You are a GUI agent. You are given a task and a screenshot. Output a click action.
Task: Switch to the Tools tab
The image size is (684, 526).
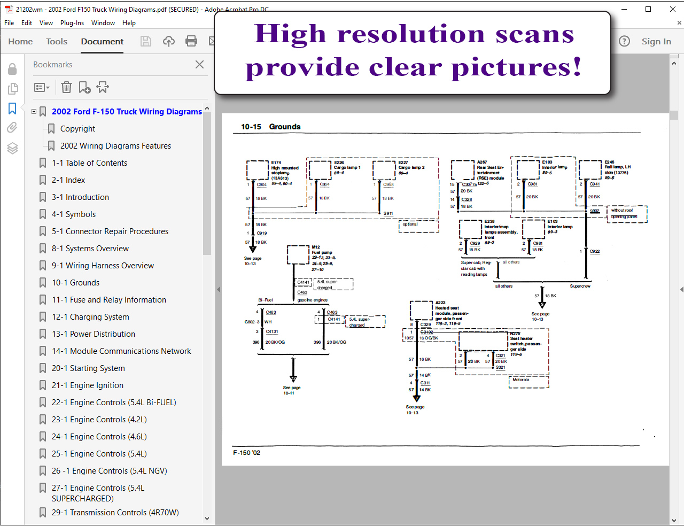pyautogui.click(x=57, y=41)
